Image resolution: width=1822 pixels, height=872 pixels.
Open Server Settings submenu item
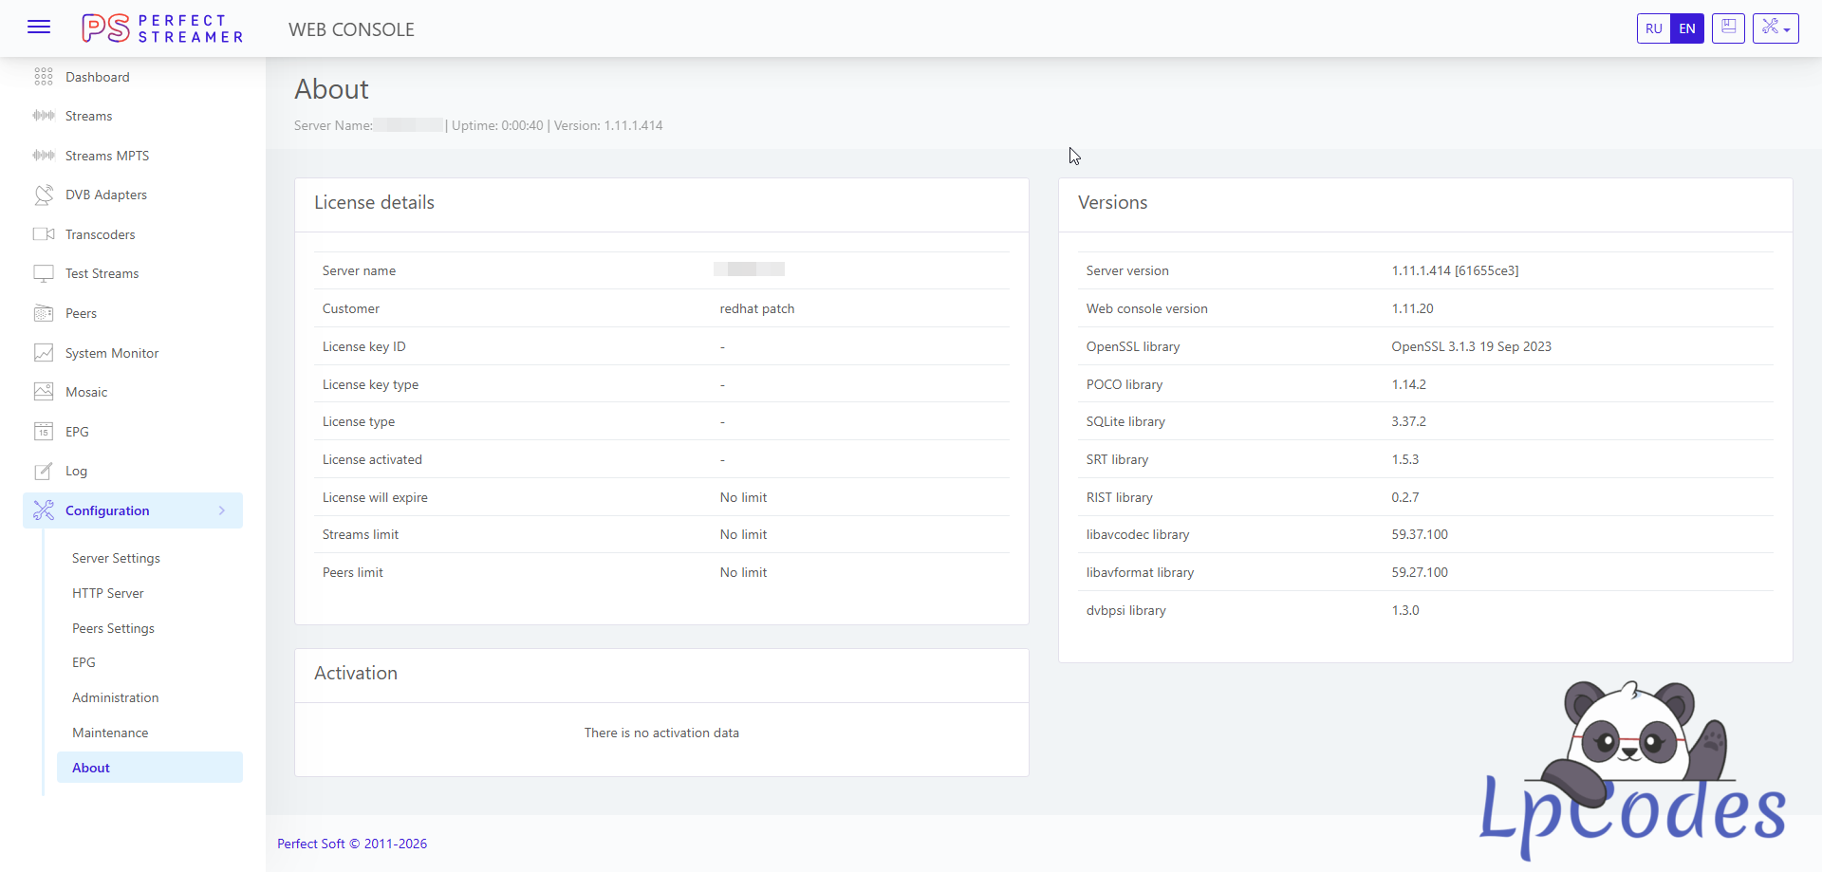(x=116, y=558)
